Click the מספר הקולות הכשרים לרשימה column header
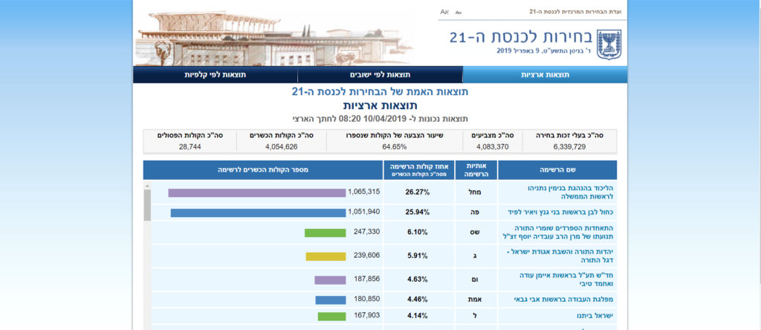The height and width of the screenshot is (330, 761). pos(263,170)
